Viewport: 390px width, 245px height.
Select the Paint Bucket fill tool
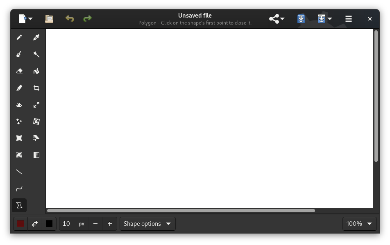(x=36, y=71)
